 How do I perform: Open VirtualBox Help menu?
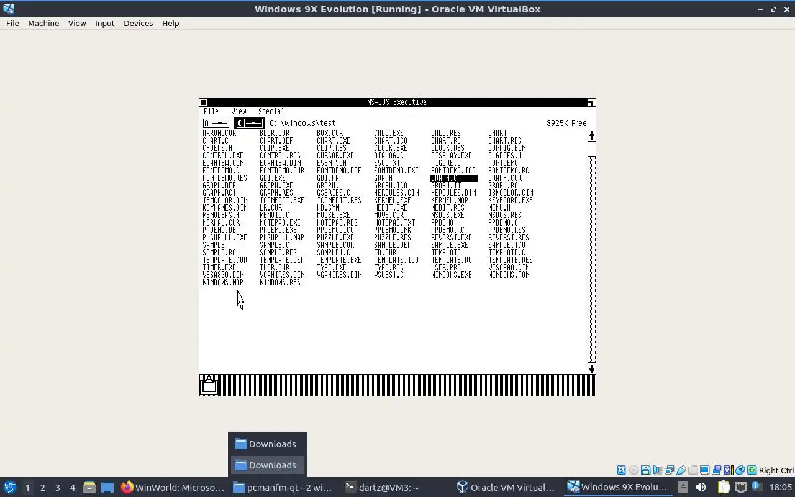170,23
